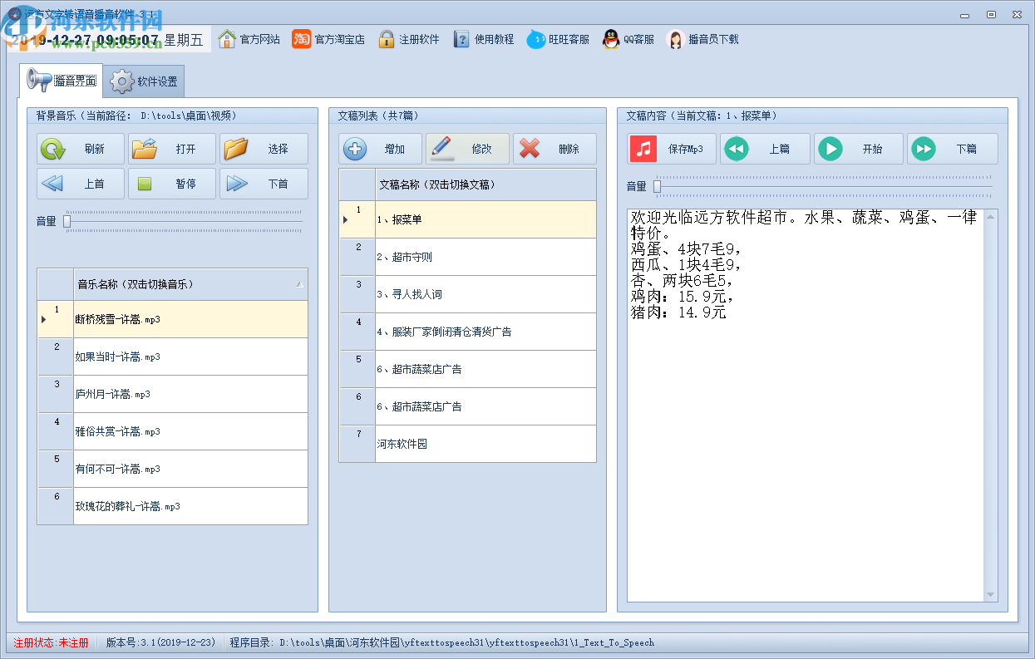
Task: Add a new script with 增加
Action: tap(381, 150)
